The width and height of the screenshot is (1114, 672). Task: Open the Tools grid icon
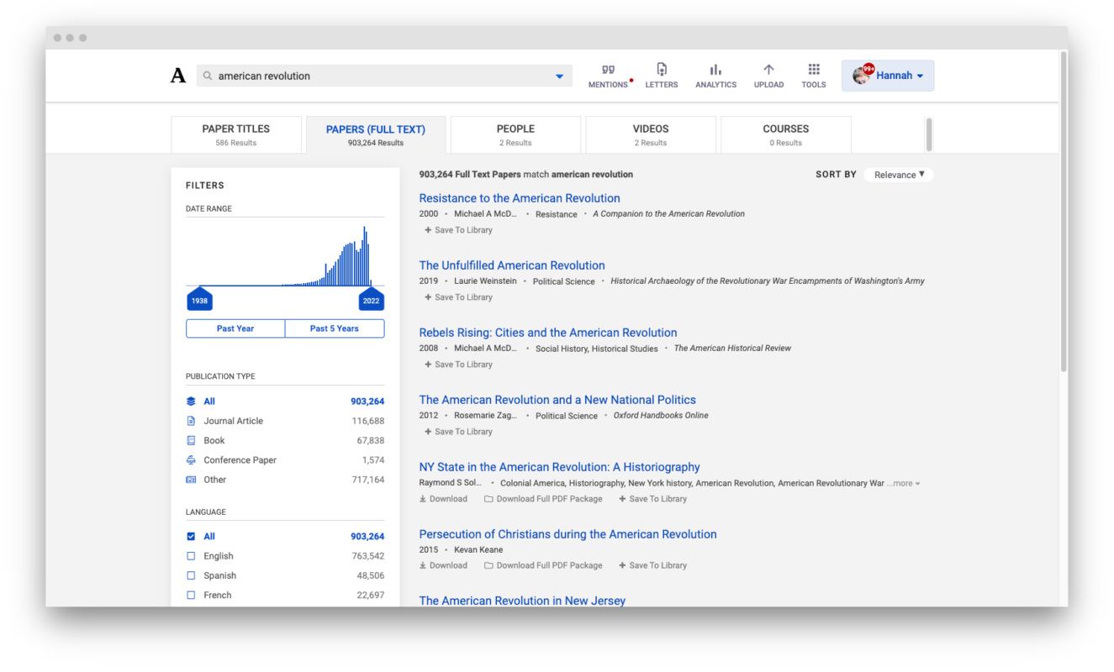pos(813,70)
